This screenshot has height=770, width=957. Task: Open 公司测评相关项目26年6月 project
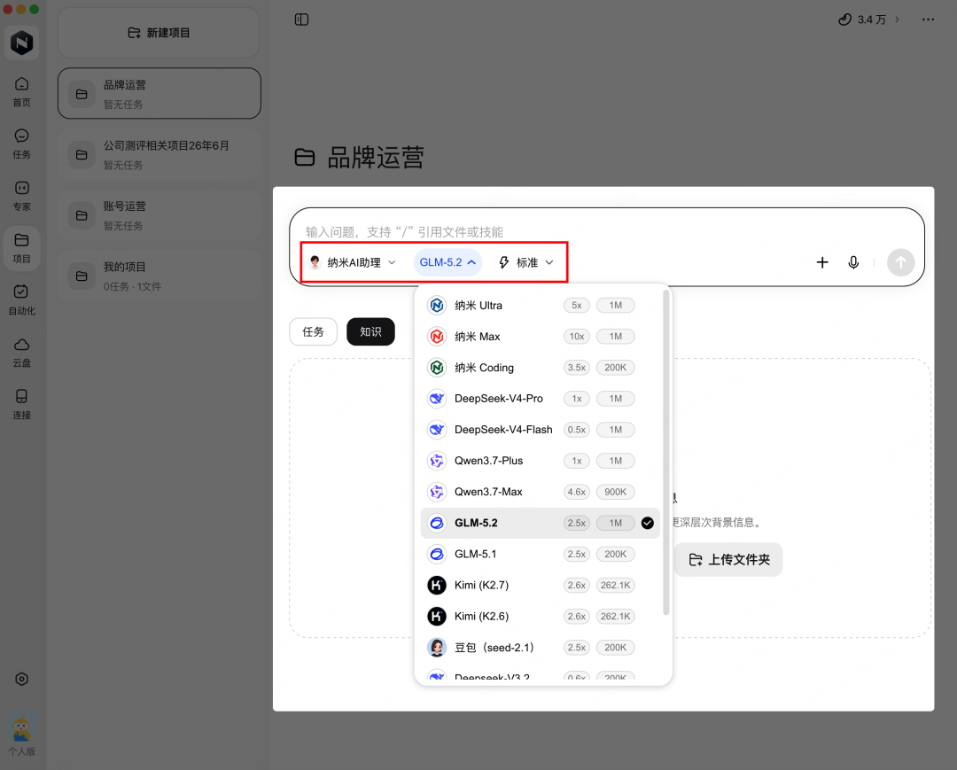(x=159, y=154)
